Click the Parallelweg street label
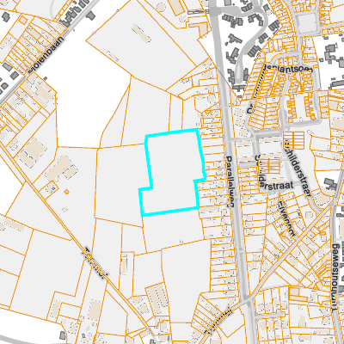 tap(230, 181)
